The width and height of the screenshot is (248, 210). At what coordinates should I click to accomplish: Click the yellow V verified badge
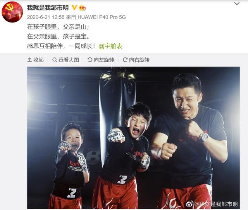click(74, 7)
